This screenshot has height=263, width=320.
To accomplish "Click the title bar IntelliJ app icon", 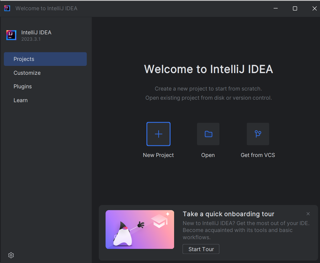I will pos(7,8).
